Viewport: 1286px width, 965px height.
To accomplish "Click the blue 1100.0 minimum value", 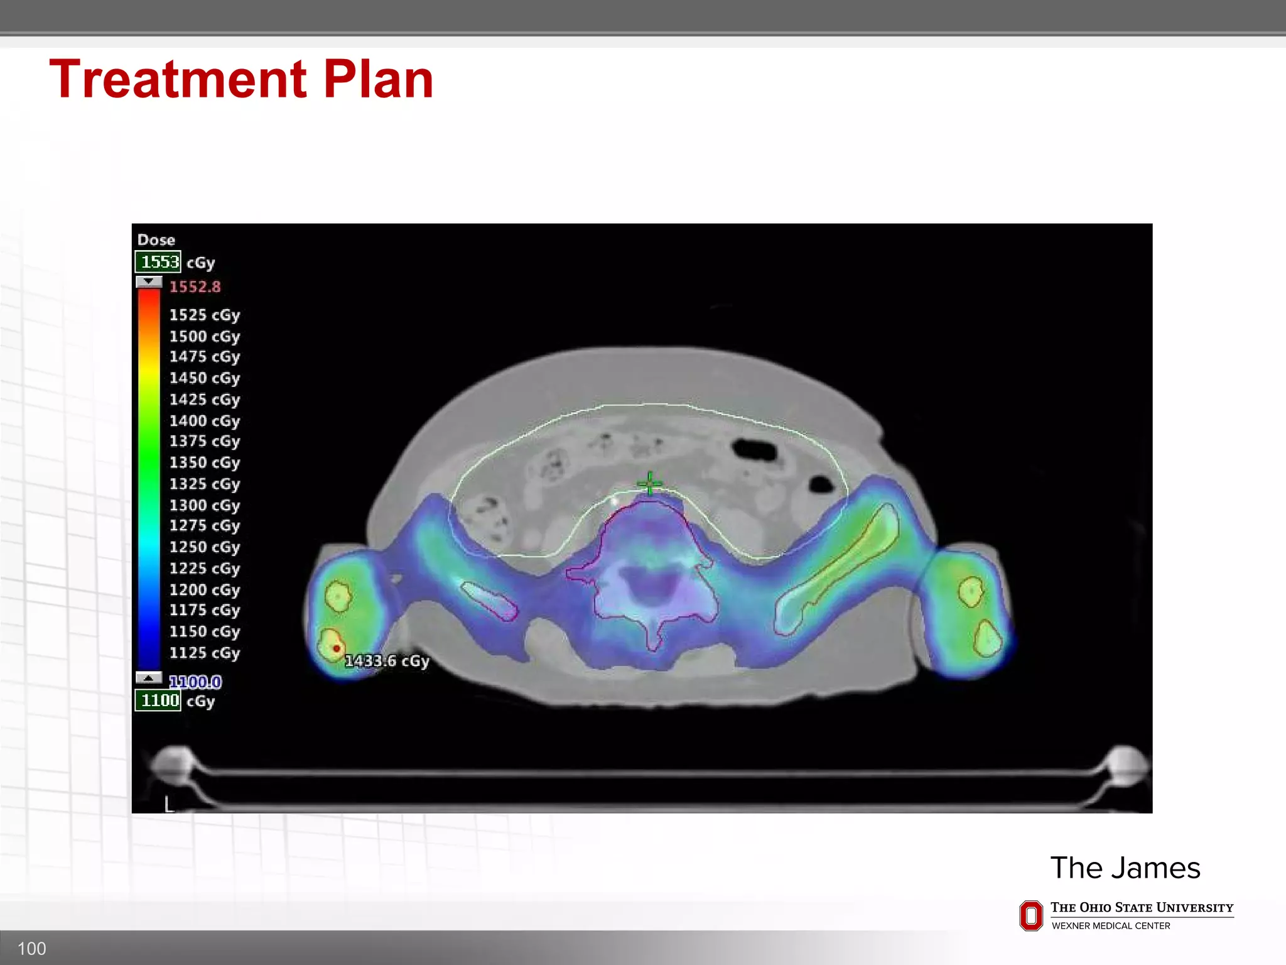I will 195,682.
